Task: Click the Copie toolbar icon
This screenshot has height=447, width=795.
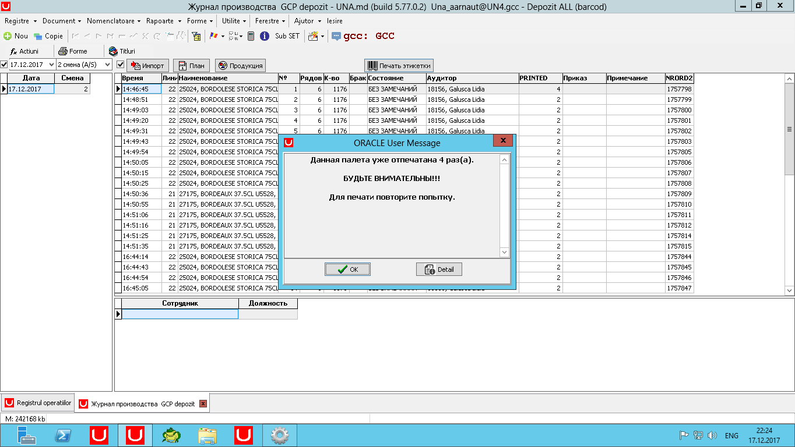Action: (38, 36)
